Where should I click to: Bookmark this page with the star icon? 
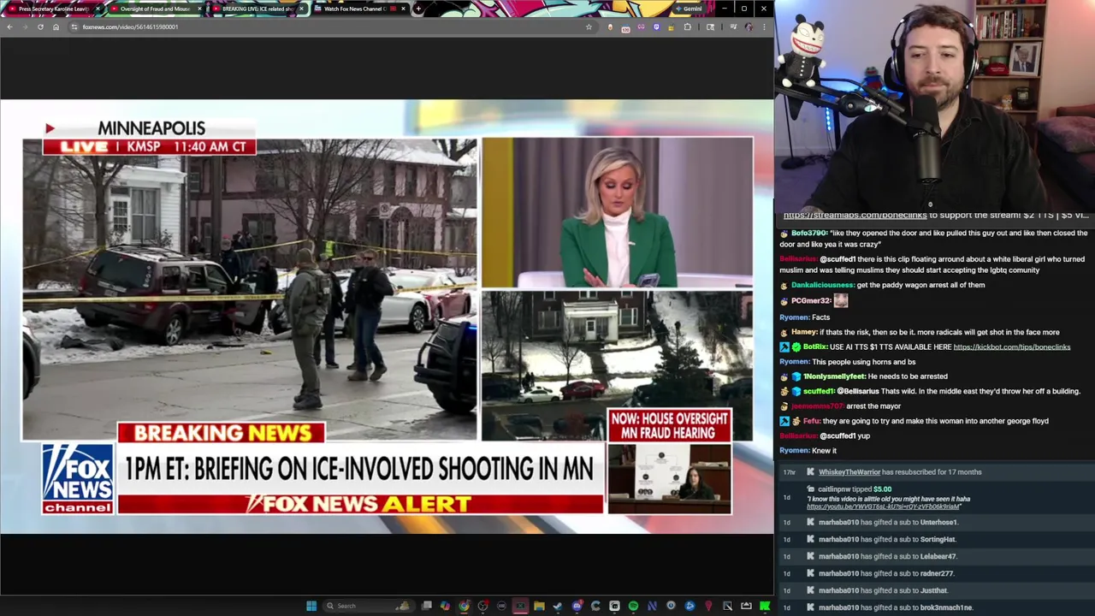pos(589,27)
